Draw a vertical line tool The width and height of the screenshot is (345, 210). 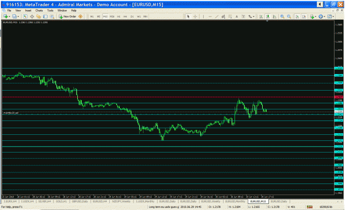pos(203,17)
